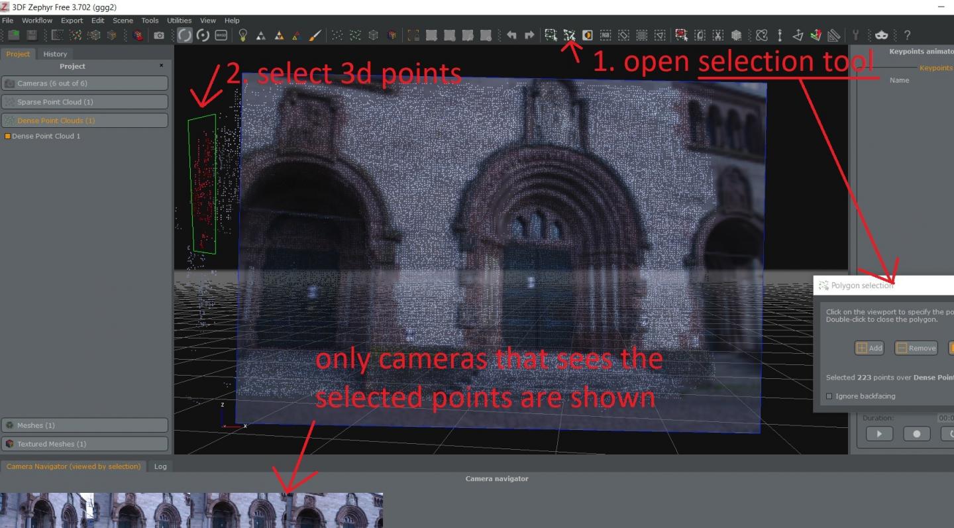
Task: Open the polygon selection tool icon
Action: (569, 35)
